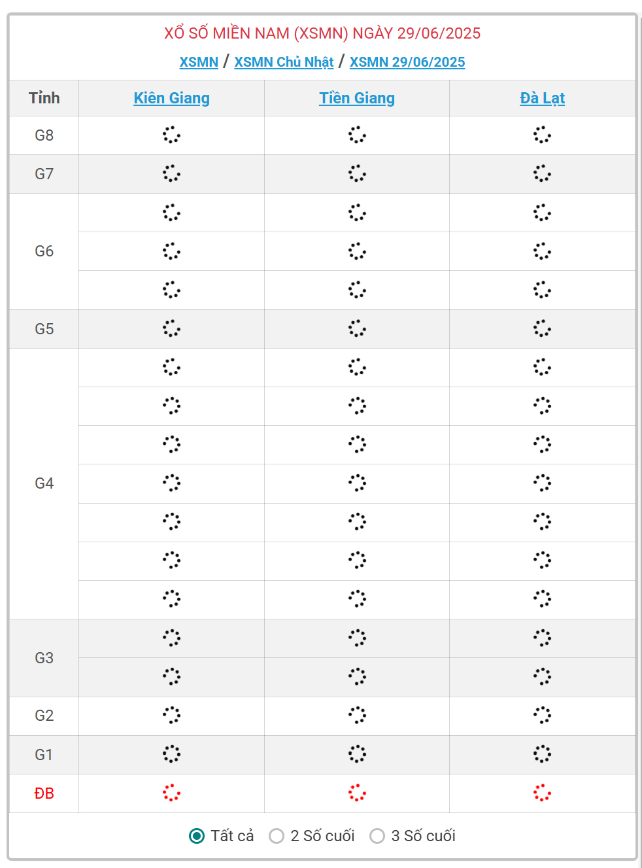
Task: Open the XSMN breadcrumb link
Action: click(199, 62)
